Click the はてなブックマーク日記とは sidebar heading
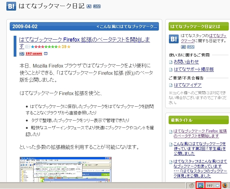Image resolution: width=230 pixels, height=189 pixels. point(199,26)
